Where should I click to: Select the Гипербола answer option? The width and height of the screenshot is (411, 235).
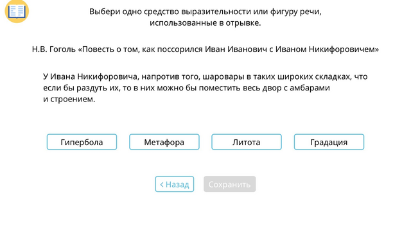tap(82, 142)
